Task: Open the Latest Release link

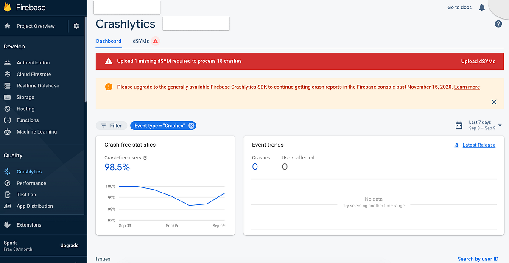Action: pos(479,145)
